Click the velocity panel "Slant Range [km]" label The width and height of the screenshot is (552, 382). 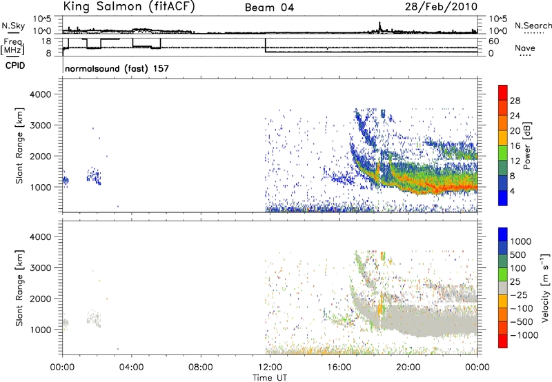point(19,288)
